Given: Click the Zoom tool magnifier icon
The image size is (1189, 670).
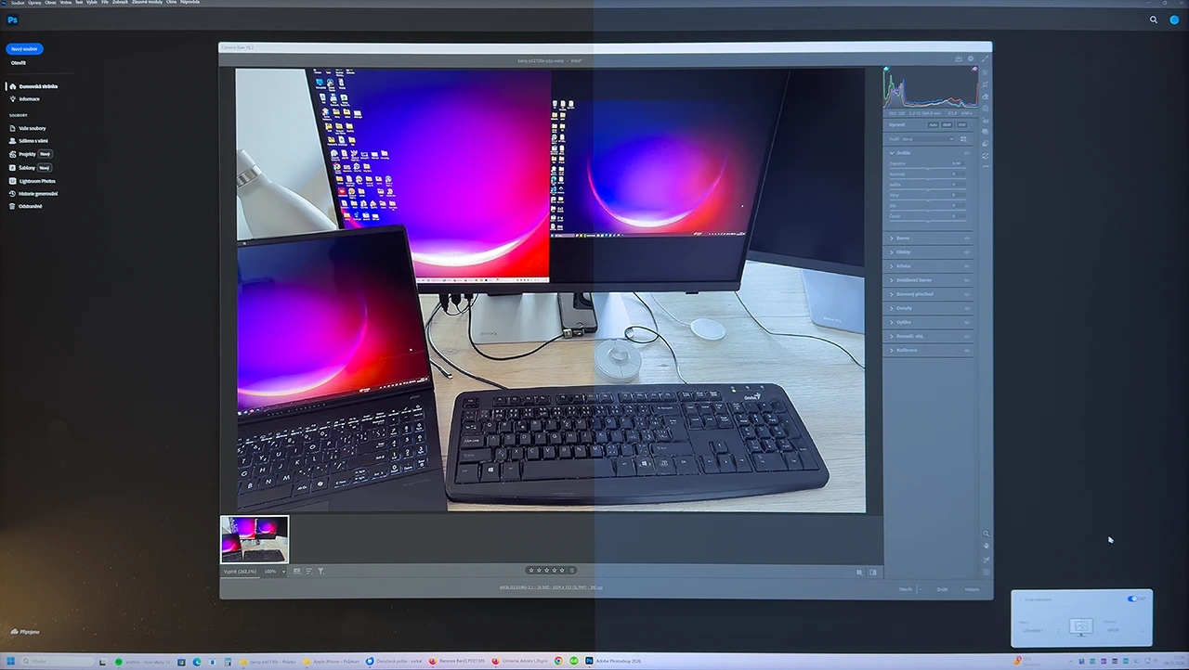Looking at the screenshot, I should 986,534.
